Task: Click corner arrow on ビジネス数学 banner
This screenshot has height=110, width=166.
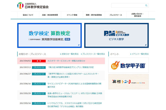Action: click(x=146, y=45)
